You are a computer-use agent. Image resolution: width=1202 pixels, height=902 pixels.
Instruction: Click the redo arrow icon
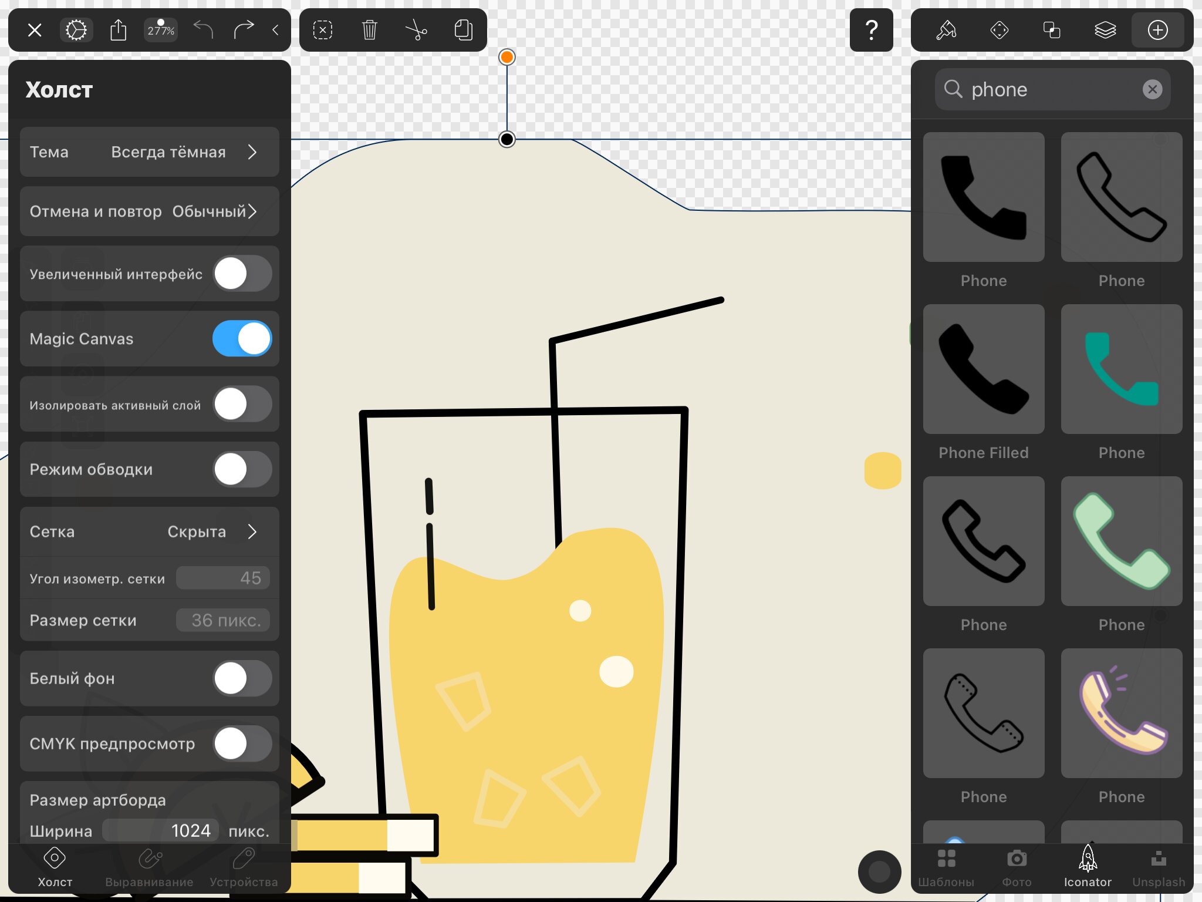(244, 29)
